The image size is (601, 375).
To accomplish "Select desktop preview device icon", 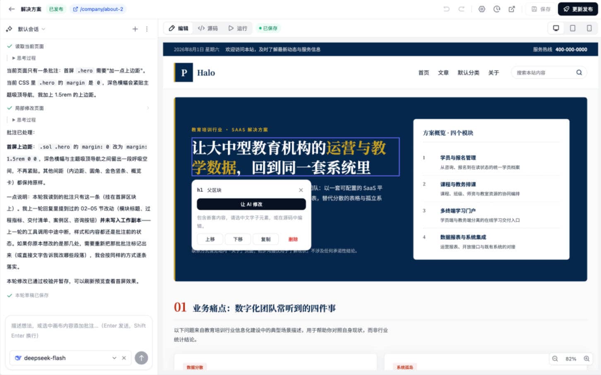I will pyautogui.click(x=556, y=28).
